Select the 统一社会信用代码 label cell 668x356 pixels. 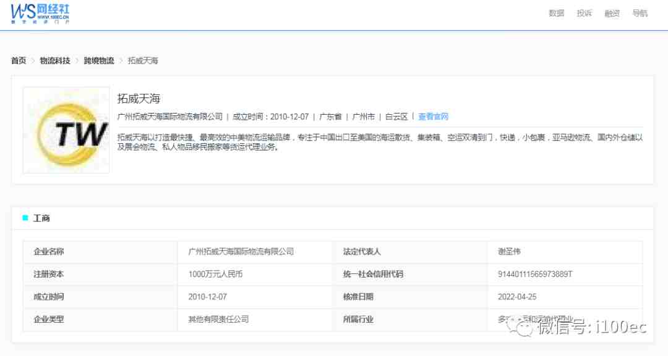click(x=410, y=274)
